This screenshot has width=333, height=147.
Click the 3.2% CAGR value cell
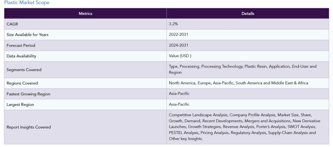pyautogui.click(x=173, y=24)
